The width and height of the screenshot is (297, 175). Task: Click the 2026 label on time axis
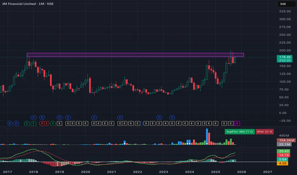pyautogui.click(x=242, y=172)
